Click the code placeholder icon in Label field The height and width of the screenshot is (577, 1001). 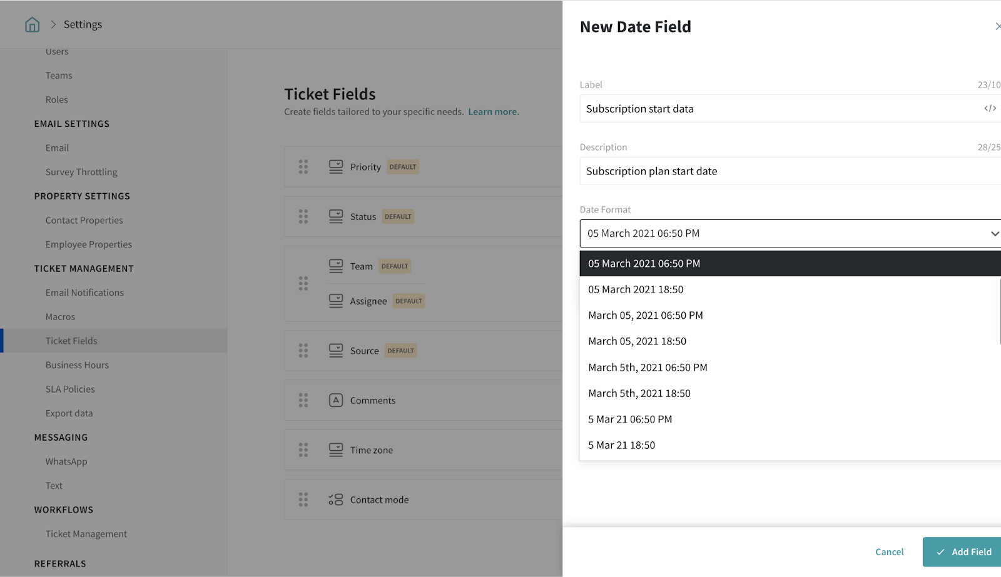[x=990, y=109]
